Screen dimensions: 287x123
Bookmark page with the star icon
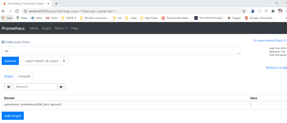244,11
